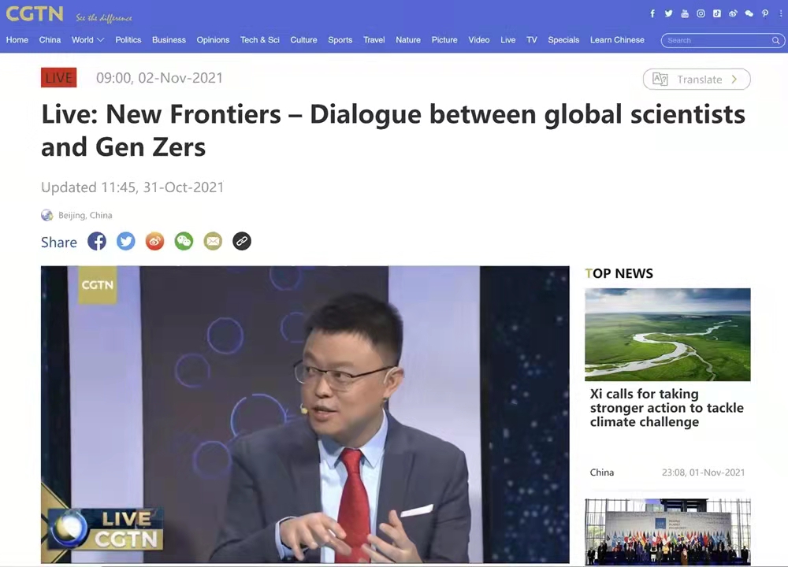Image resolution: width=788 pixels, height=567 pixels.
Task: Open the Business section
Action: point(169,40)
